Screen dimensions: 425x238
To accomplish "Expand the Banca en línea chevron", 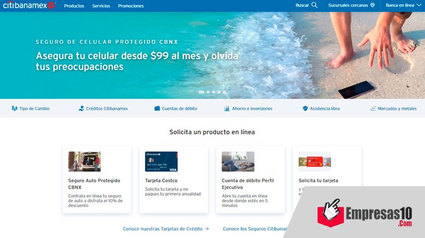I will click(419, 5).
